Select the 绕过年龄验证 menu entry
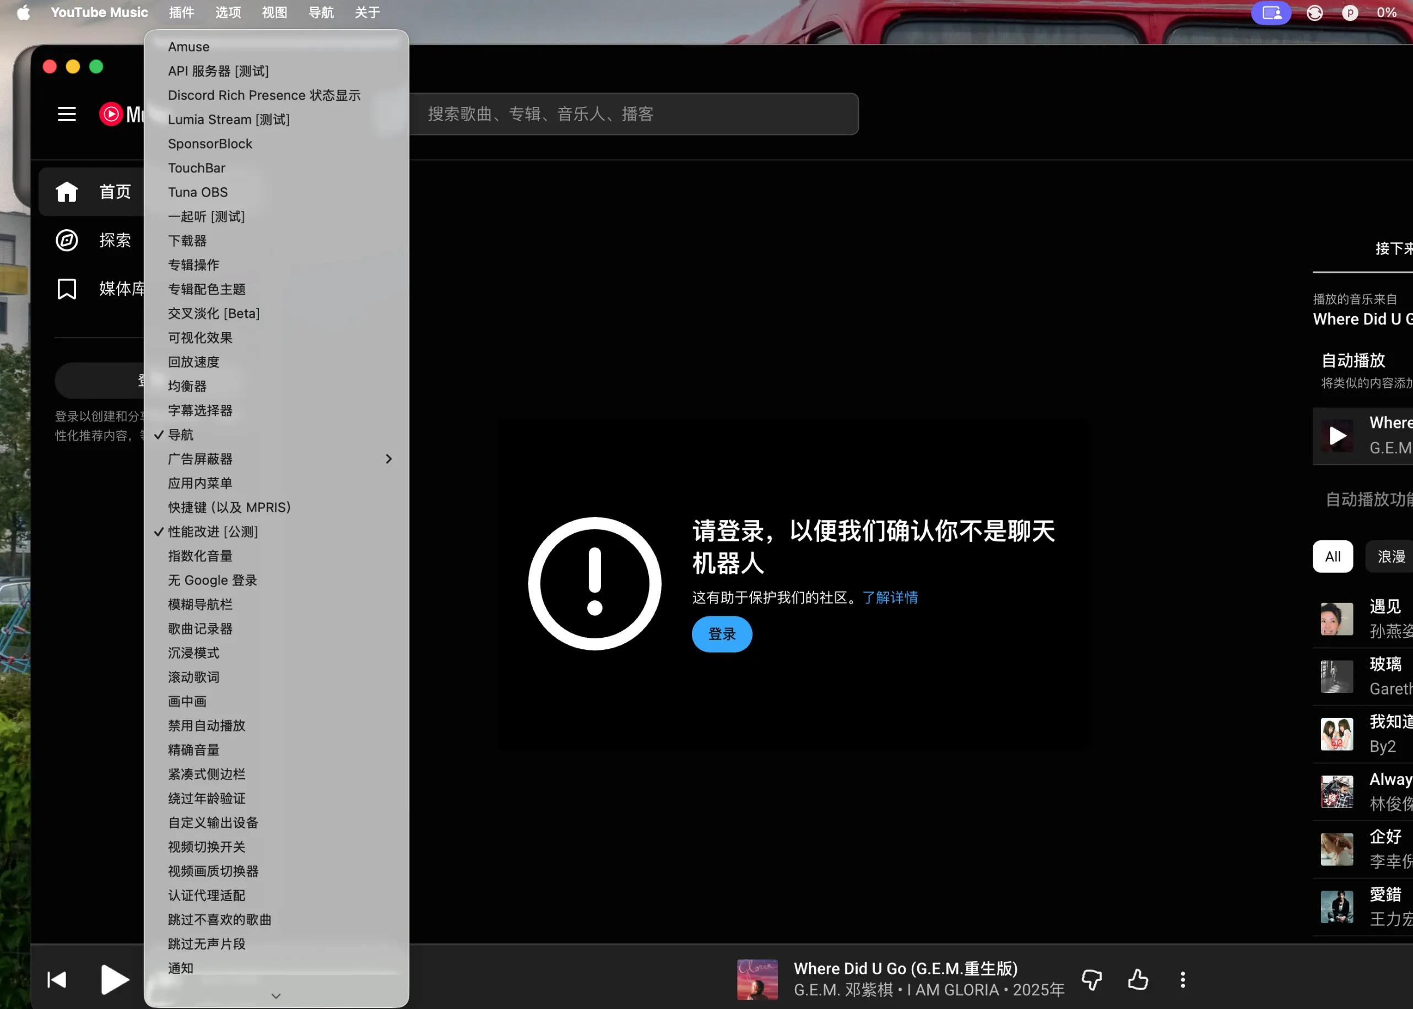 [276, 799]
